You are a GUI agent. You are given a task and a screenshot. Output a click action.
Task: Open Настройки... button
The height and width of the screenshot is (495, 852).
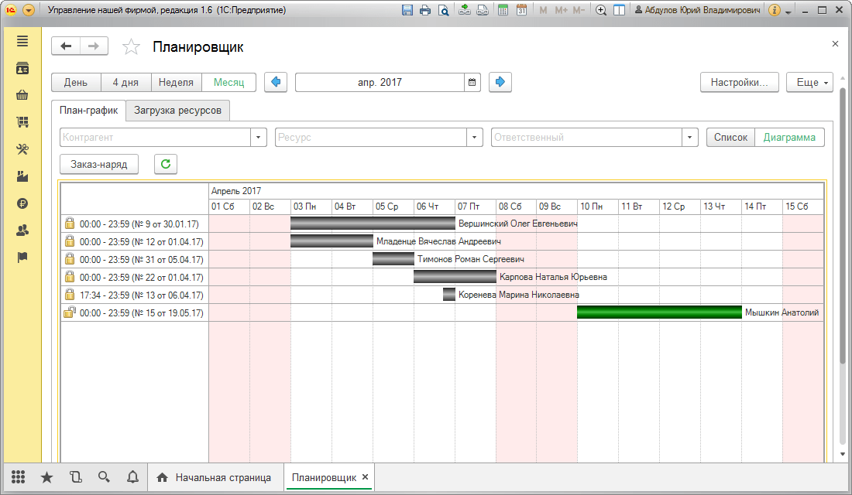740,83
